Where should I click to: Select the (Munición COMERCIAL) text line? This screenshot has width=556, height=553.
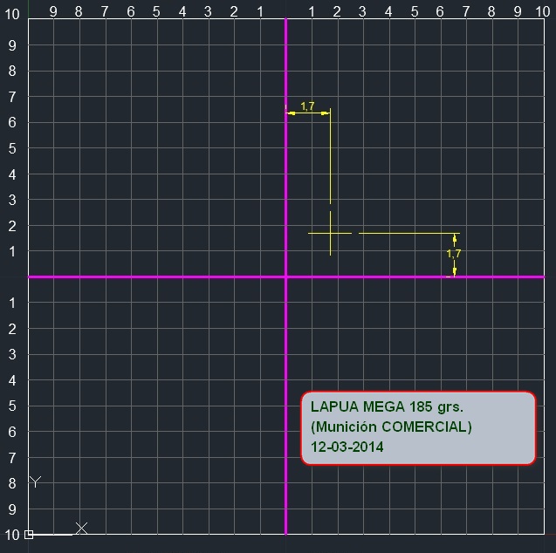(x=391, y=427)
